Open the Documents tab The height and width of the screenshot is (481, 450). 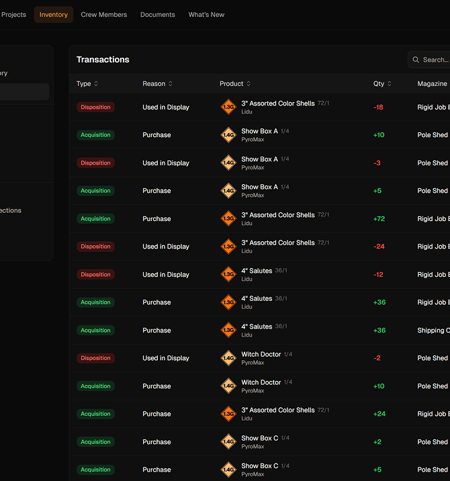pos(157,15)
